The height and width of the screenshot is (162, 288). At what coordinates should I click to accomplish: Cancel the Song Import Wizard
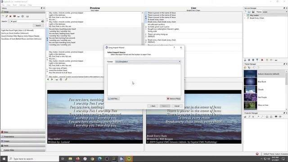177,106
